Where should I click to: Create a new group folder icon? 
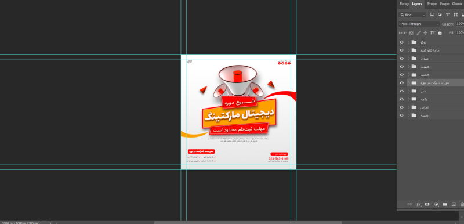(444, 204)
